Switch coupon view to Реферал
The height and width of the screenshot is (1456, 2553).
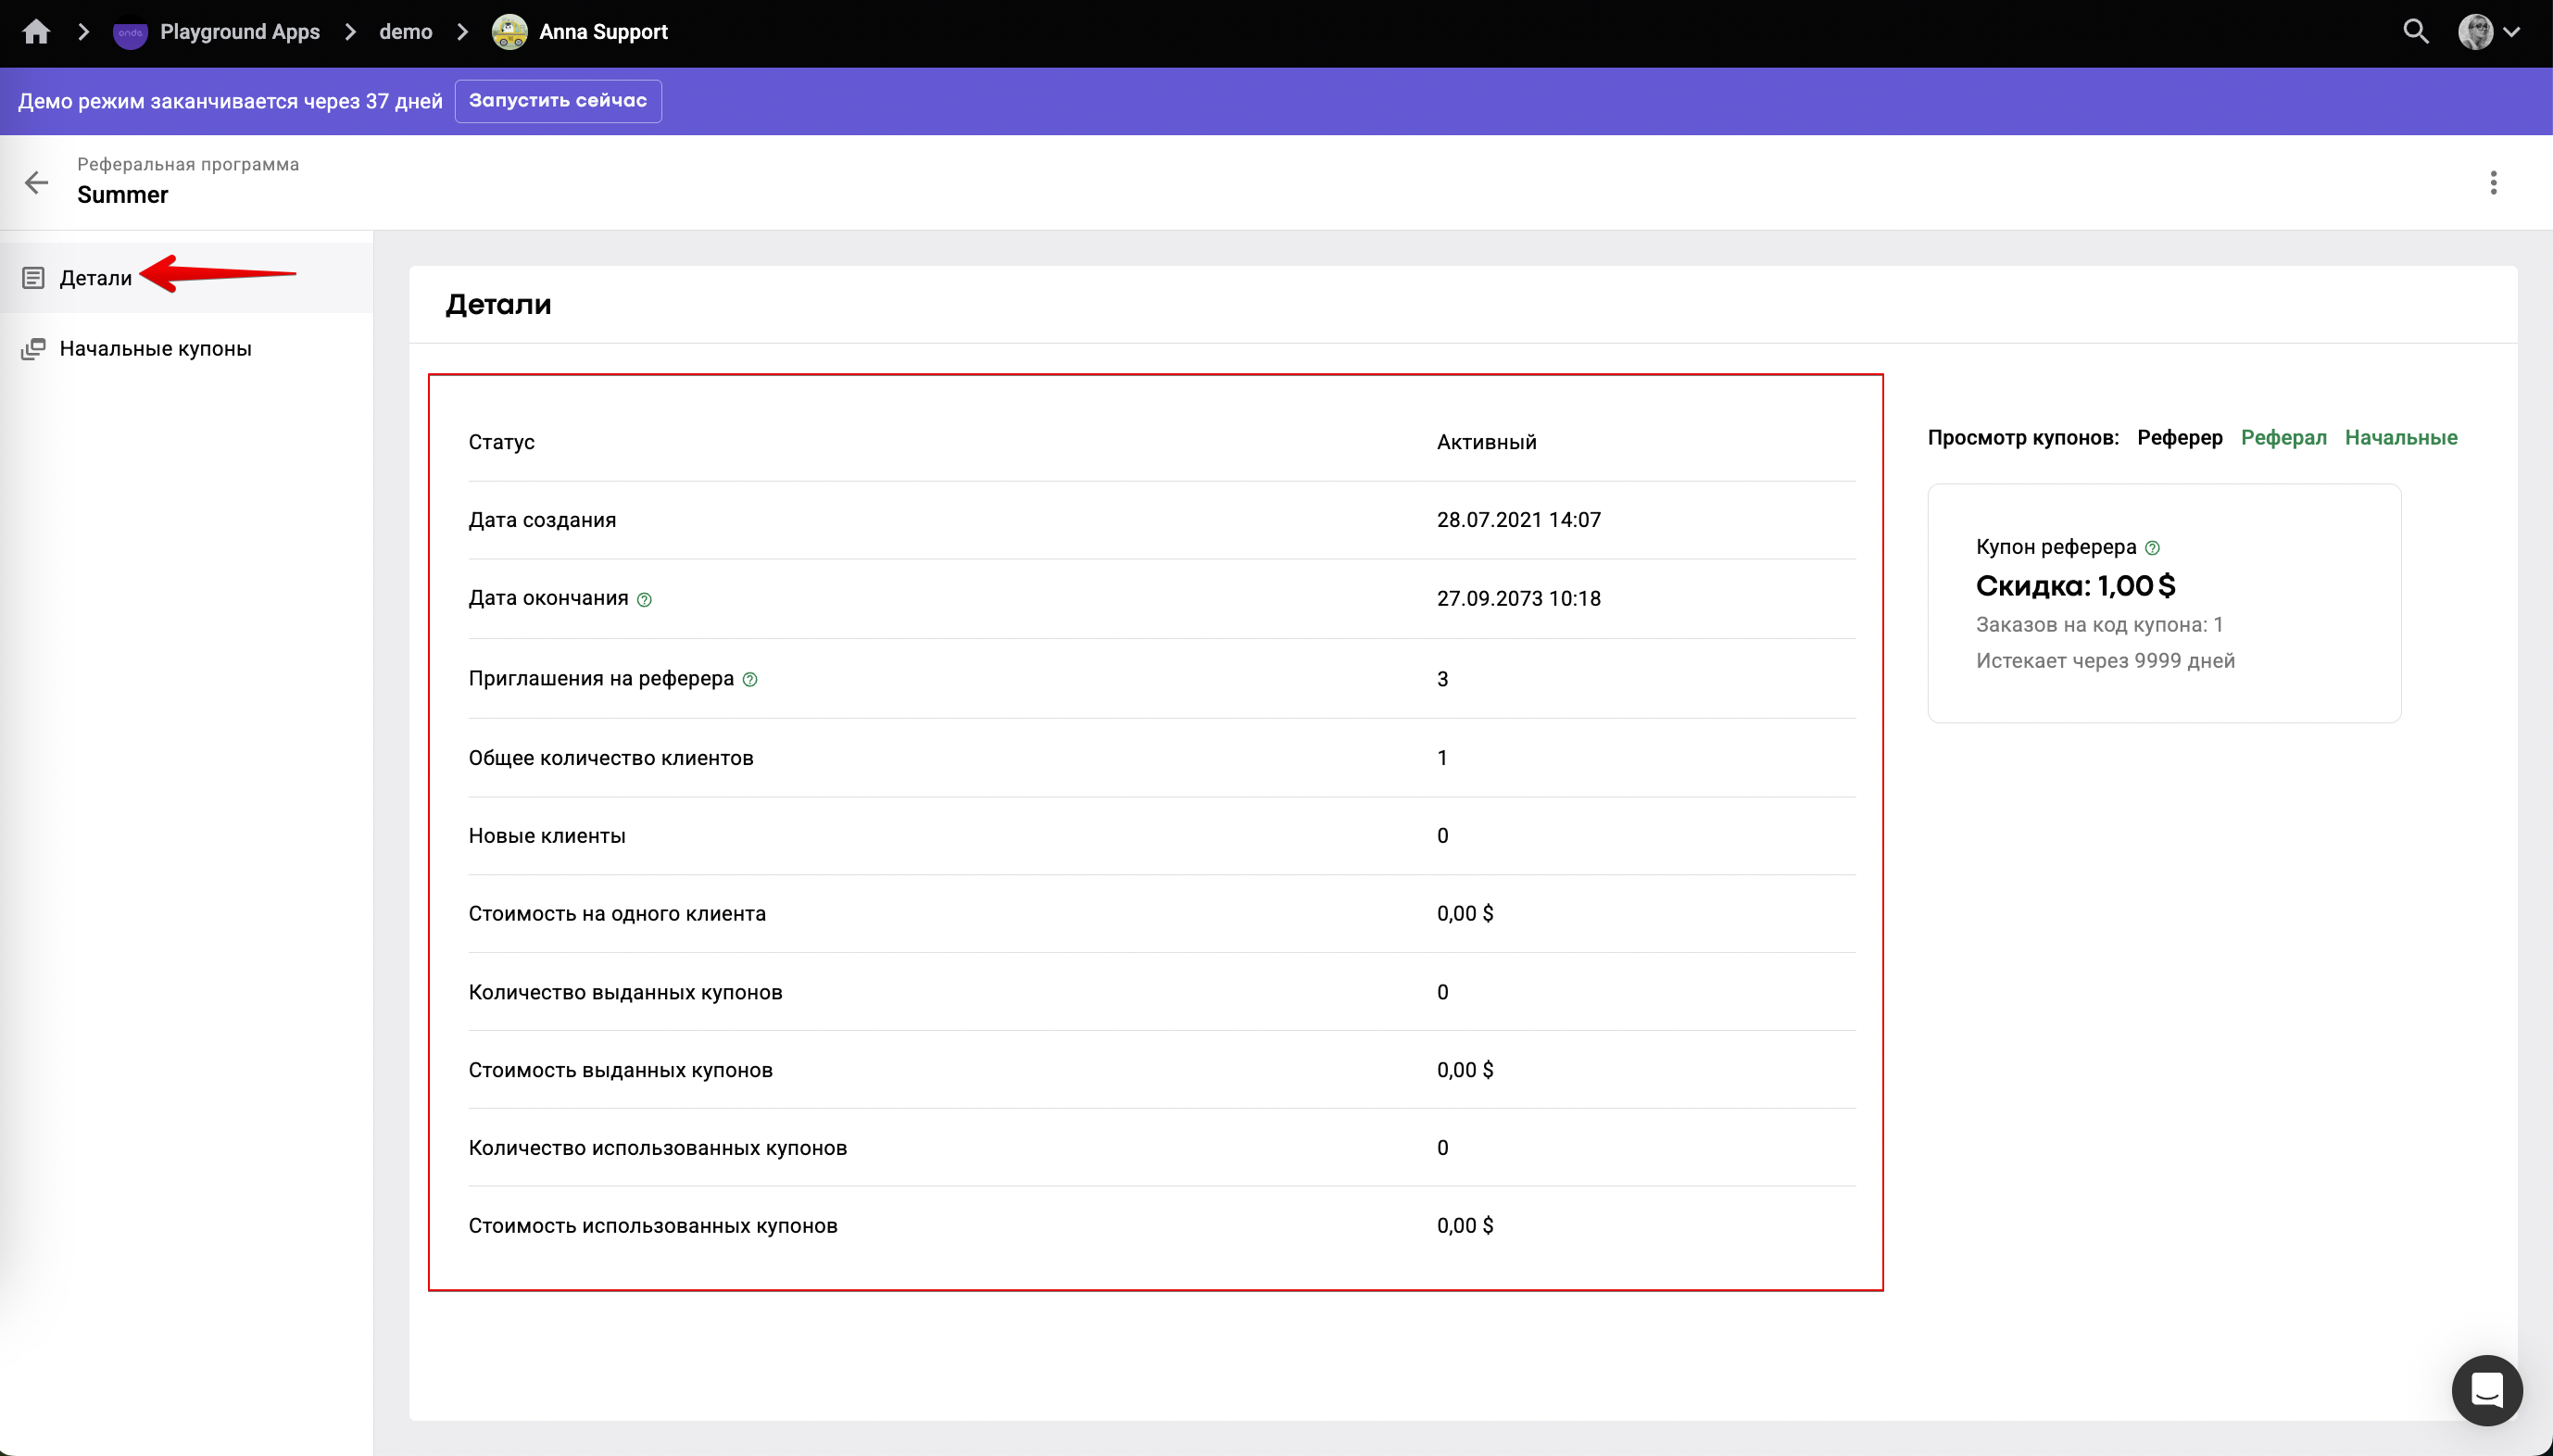[x=2283, y=437]
